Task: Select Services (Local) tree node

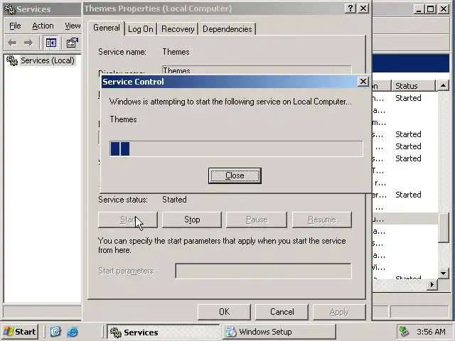Action: pos(48,60)
